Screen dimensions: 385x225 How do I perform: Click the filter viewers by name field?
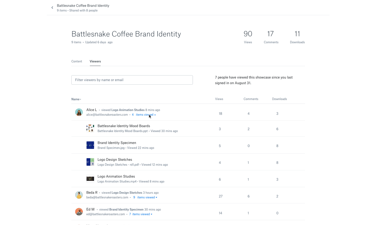pos(132,80)
